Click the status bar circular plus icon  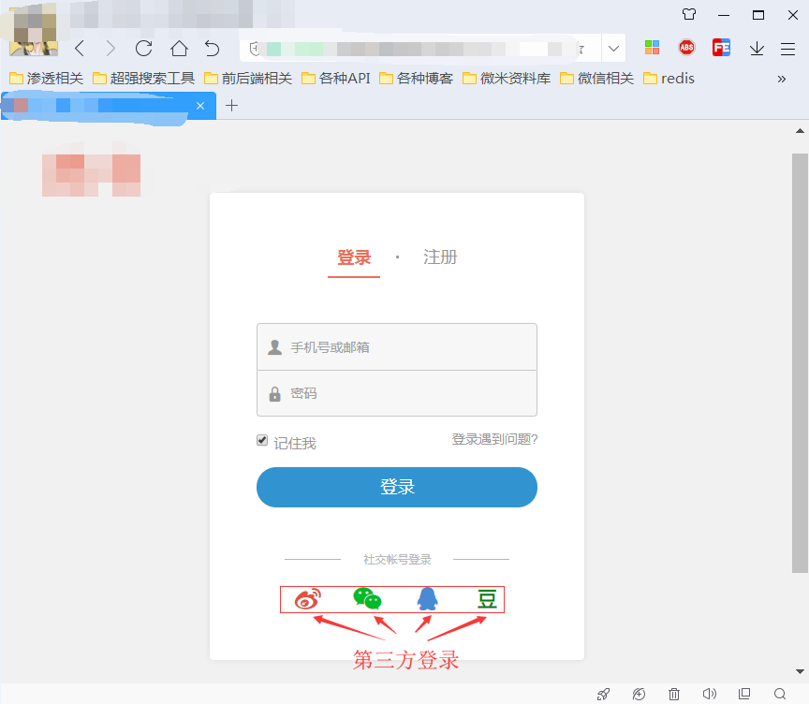coord(639,695)
